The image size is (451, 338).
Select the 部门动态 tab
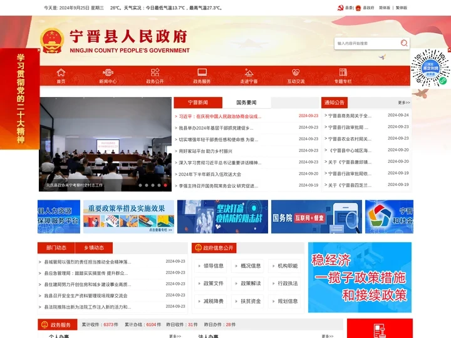56,248
